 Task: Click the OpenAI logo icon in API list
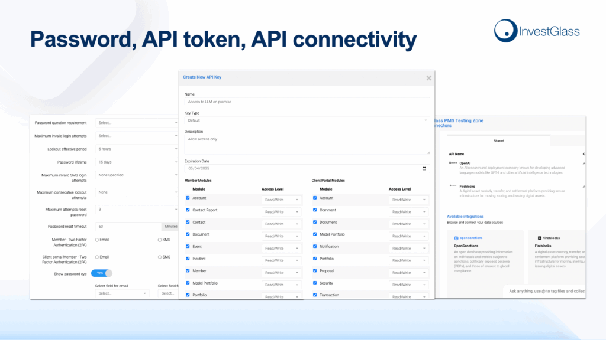click(x=453, y=162)
